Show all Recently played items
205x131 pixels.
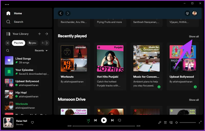(x=194, y=36)
